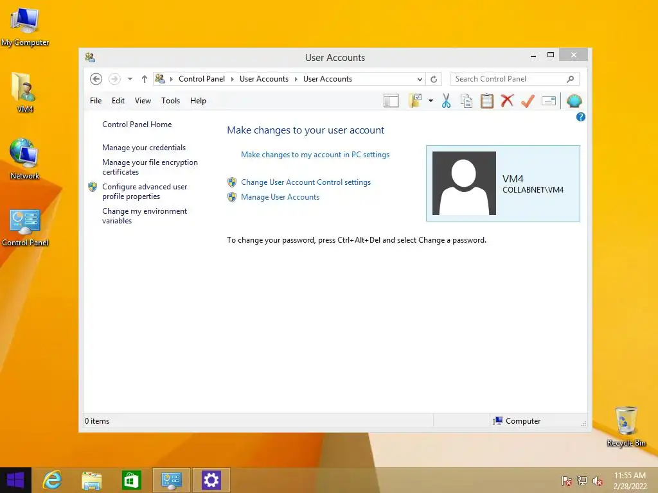The width and height of the screenshot is (658, 493).
Task: Open the File menu
Action: click(x=96, y=101)
